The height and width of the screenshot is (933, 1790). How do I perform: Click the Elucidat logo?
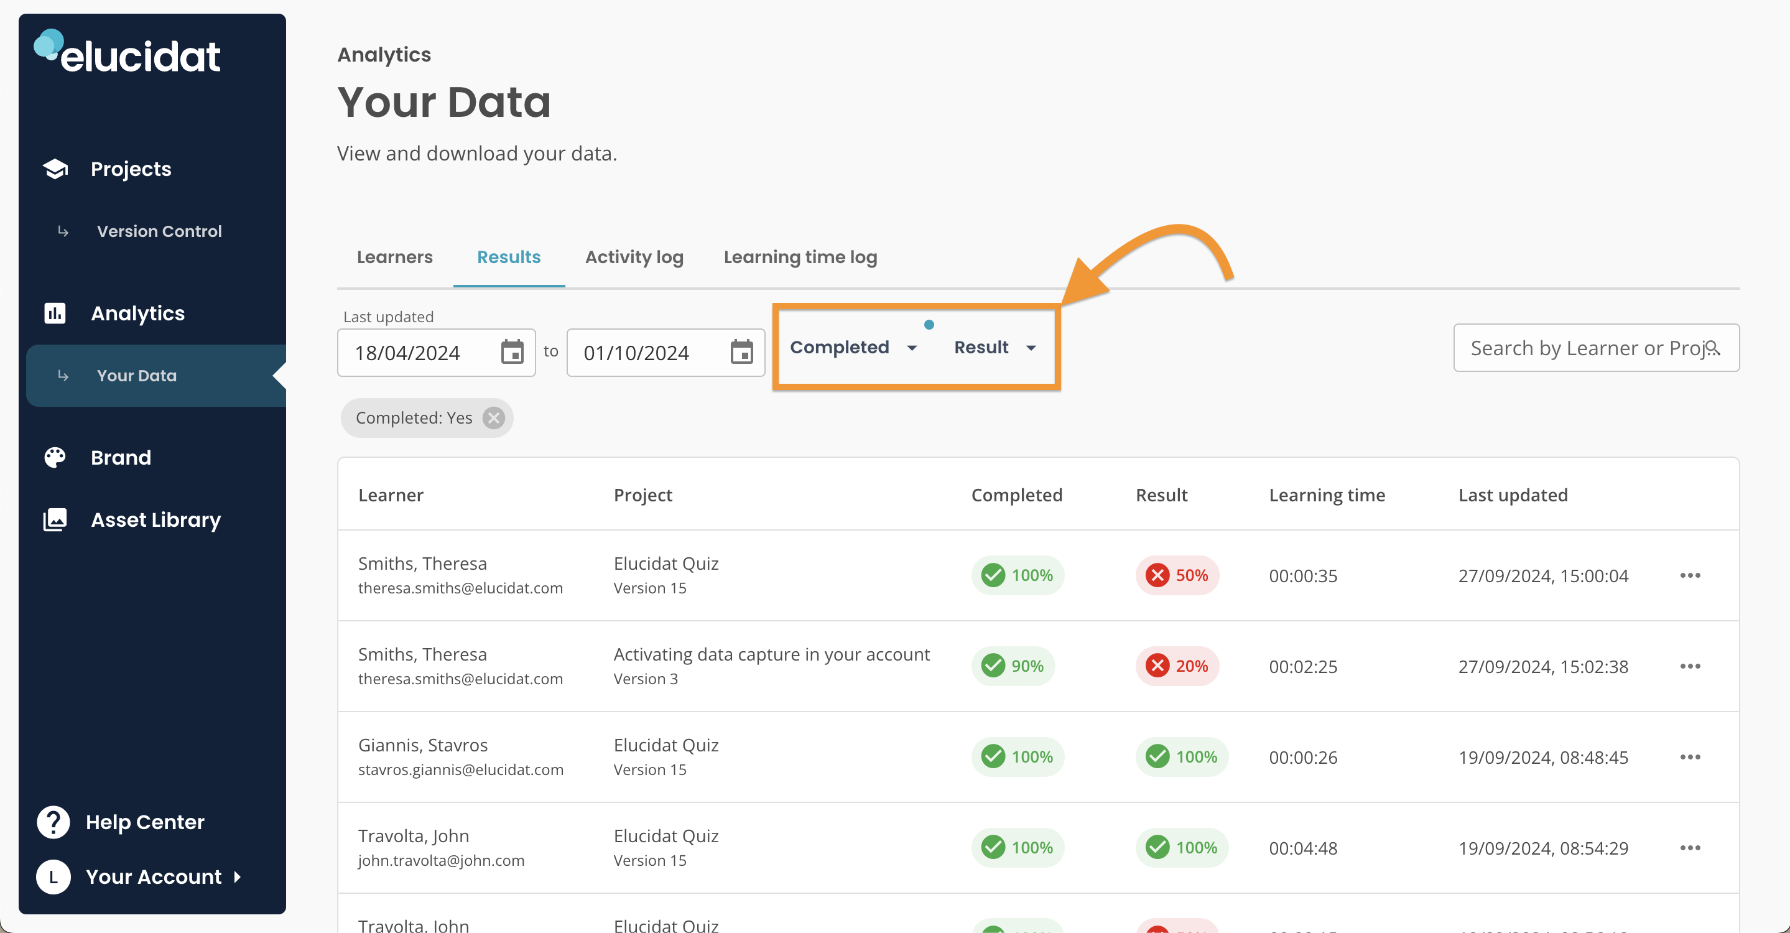click(127, 52)
